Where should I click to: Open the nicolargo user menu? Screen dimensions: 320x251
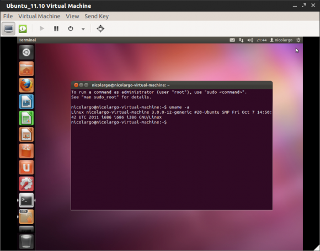click(x=281, y=40)
